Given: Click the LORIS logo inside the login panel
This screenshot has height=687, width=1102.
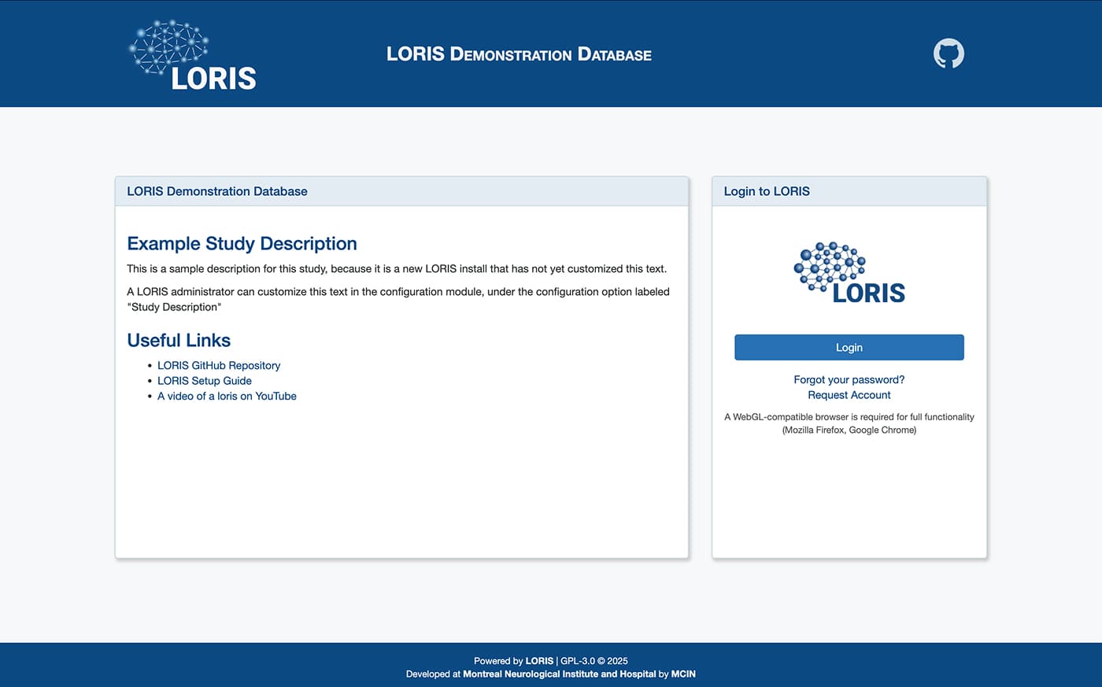Looking at the screenshot, I should click(849, 271).
